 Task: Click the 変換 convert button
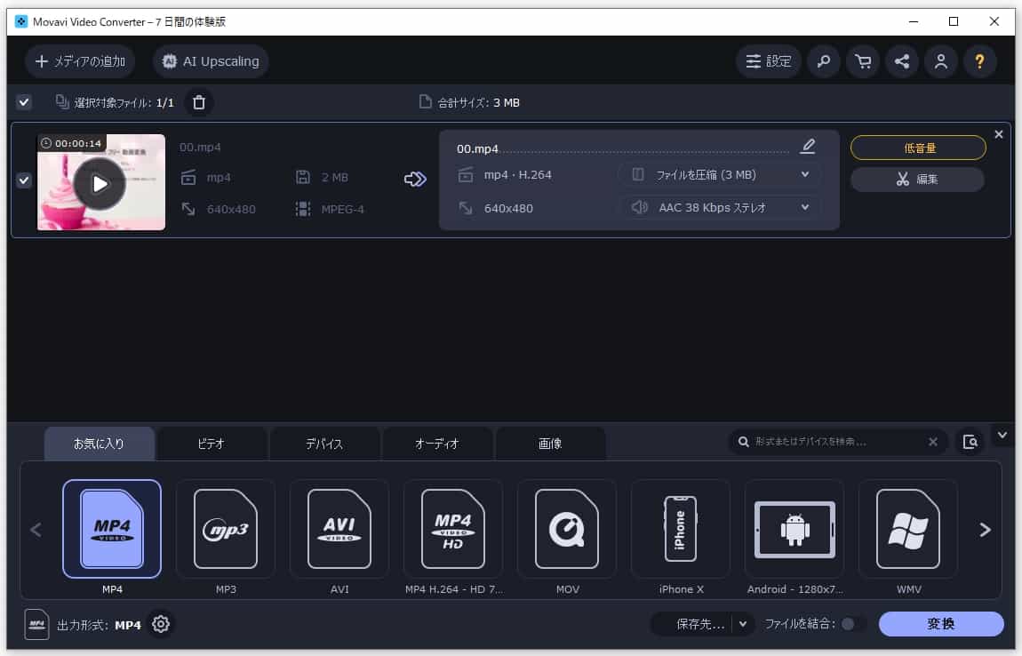[x=941, y=624]
